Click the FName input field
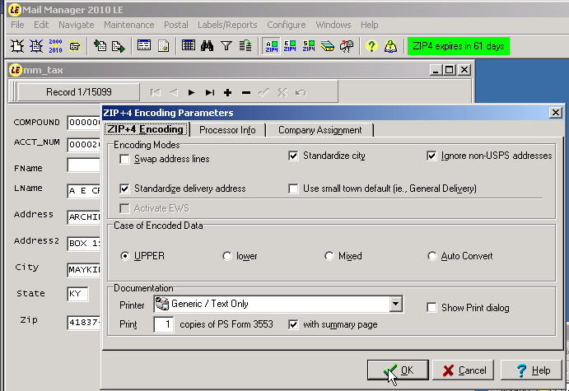569x391 pixels. point(84,165)
